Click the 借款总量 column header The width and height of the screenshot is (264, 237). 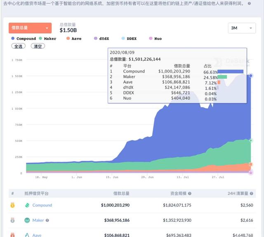click(x=121, y=193)
